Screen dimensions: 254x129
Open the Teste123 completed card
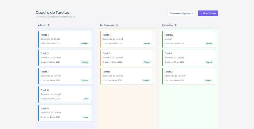(x=189, y=39)
